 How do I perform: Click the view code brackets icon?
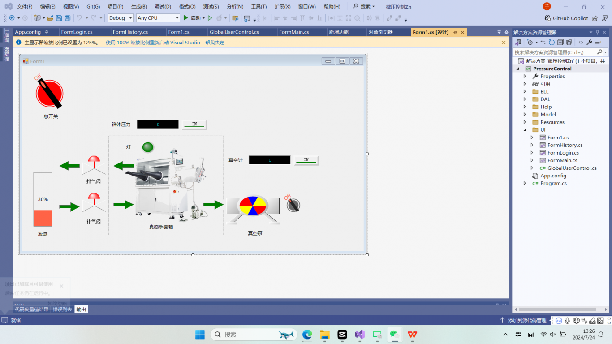[x=581, y=42]
